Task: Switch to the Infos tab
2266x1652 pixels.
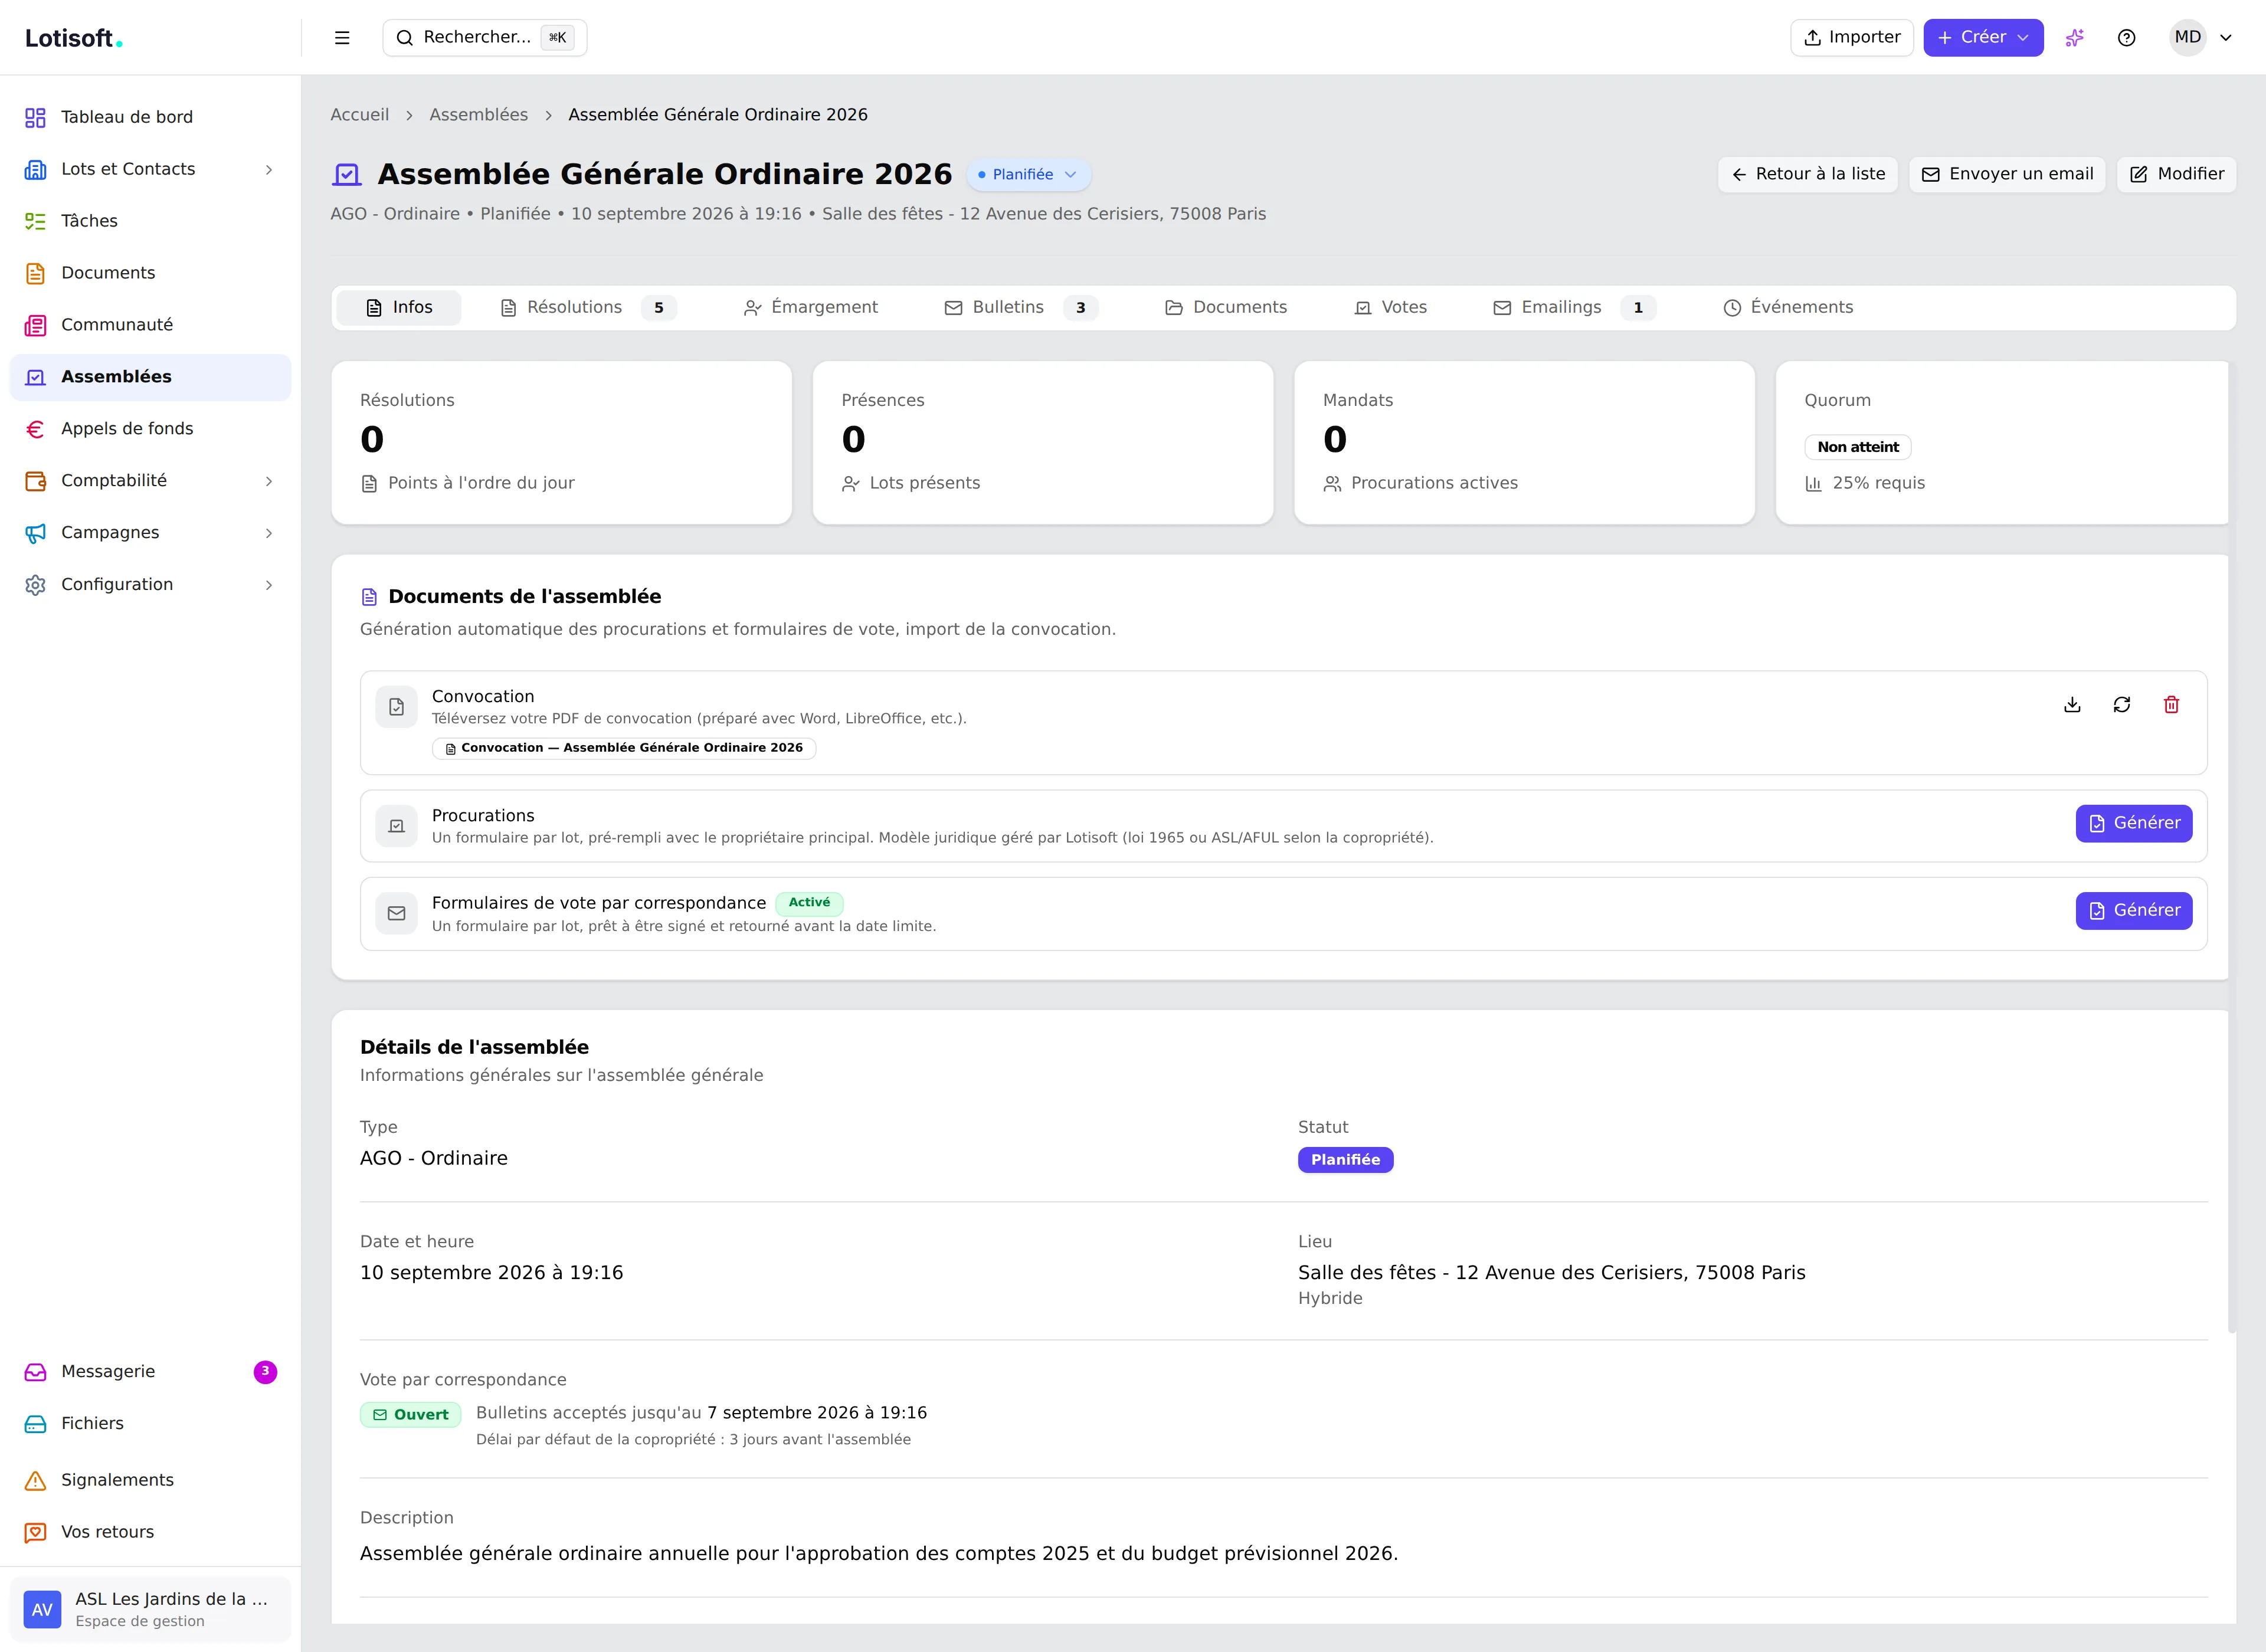Action: coord(399,308)
